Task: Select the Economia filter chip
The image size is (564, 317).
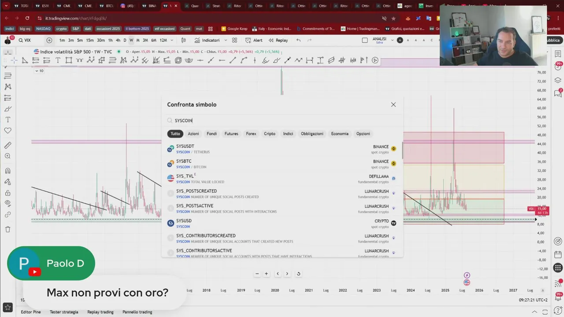Action: [340, 134]
